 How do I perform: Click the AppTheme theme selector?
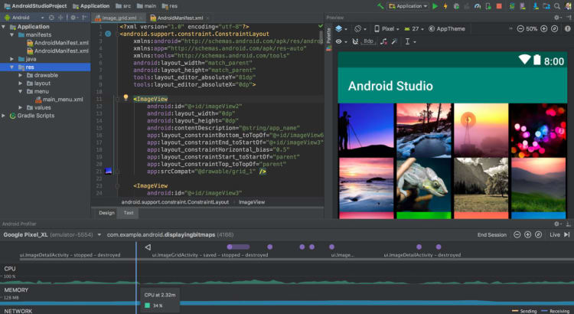447,28
